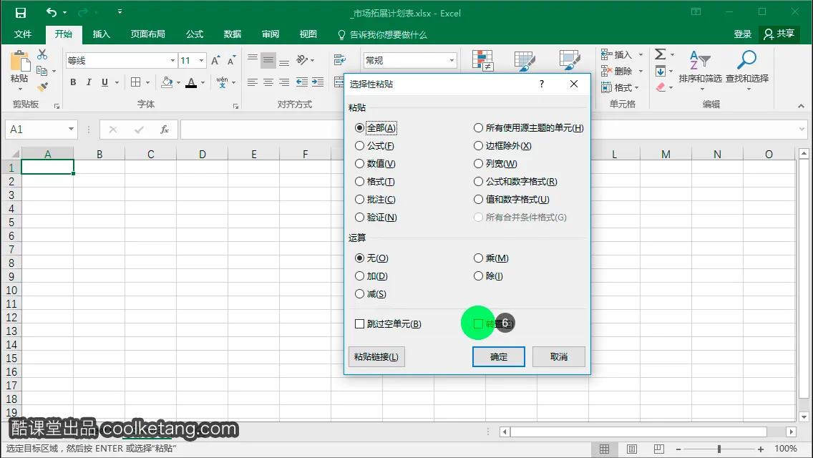Screen dimensions: 813x458
Task: Click the Undo arrow icon
Action: pos(52,12)
